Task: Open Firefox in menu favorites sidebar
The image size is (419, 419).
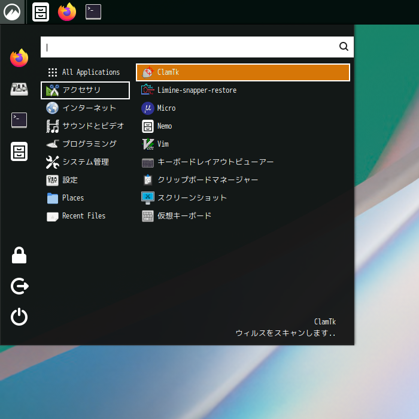Action: tap(19, 57)
